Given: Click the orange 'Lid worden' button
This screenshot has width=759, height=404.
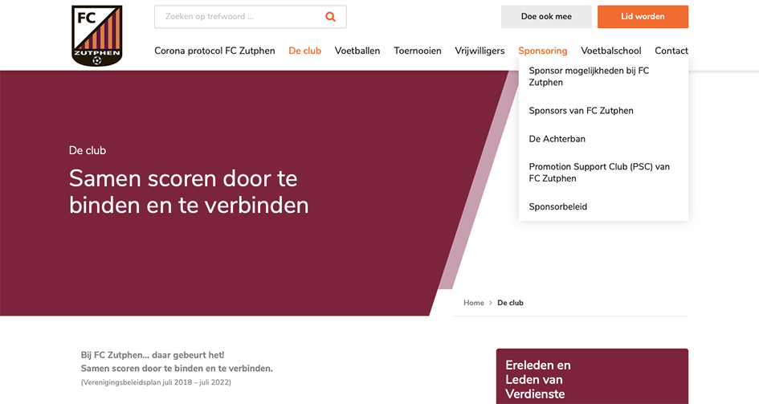Looking at the screenshot, I should click(643, 17).
